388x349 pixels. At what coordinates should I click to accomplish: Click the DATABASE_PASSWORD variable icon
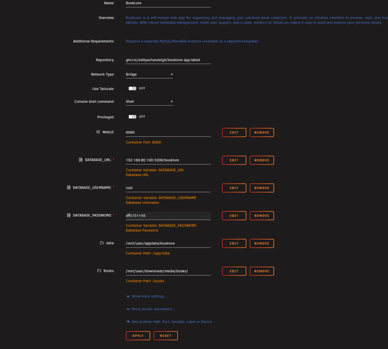(68, 215)
